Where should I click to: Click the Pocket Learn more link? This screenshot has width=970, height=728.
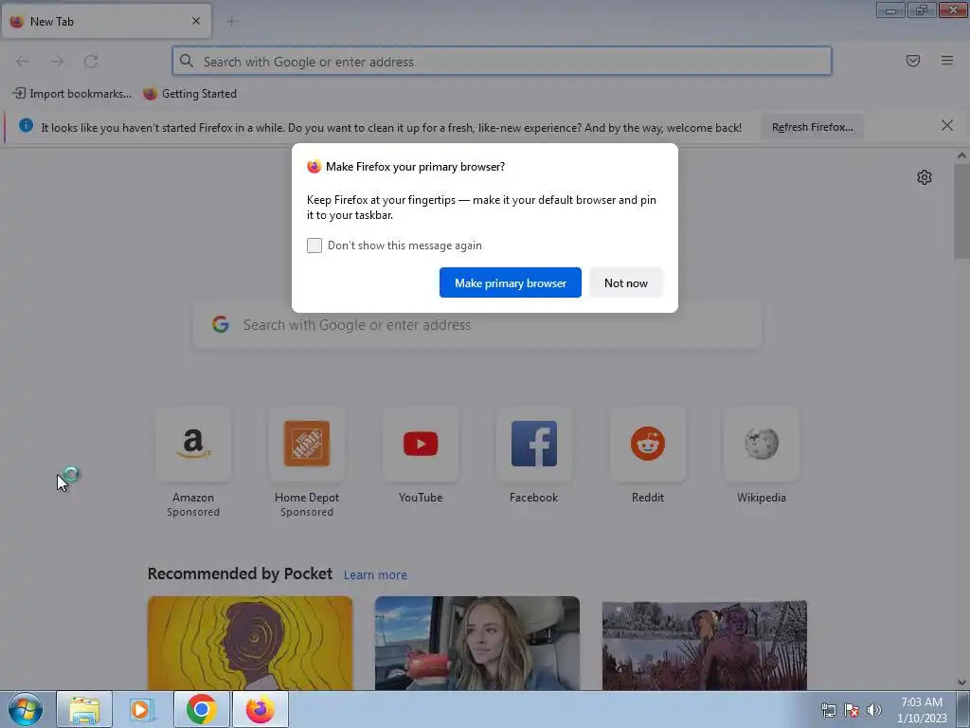[x=375, y=575]
